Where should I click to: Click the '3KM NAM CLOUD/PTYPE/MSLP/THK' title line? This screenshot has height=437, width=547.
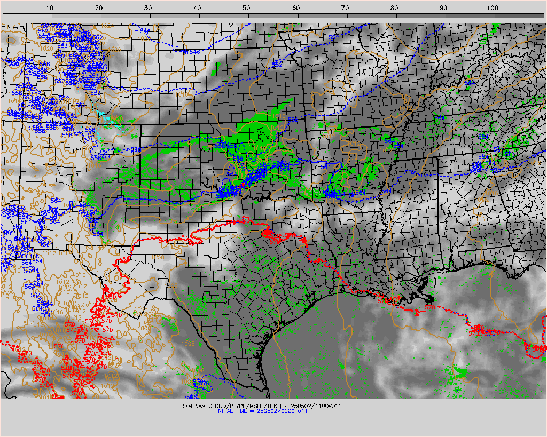click(261, 406)
